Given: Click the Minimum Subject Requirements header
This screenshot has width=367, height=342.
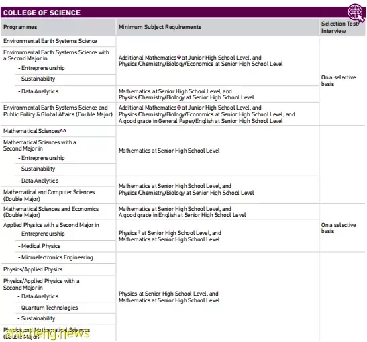Looking at the screenshot, I should [160, 27].
